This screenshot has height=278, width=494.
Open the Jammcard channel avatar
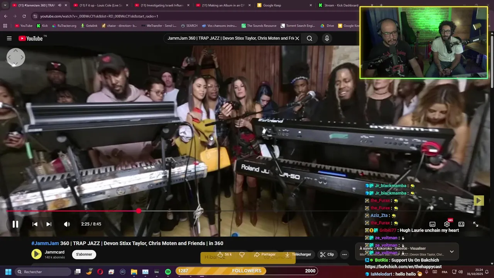point(36,254)
